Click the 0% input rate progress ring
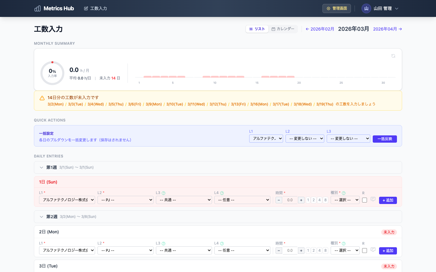 click(52, 73)
